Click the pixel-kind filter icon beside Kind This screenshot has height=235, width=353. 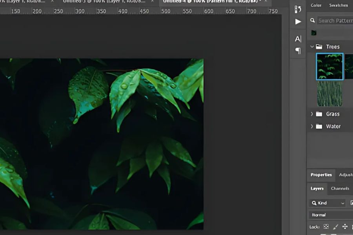[351, 203]
